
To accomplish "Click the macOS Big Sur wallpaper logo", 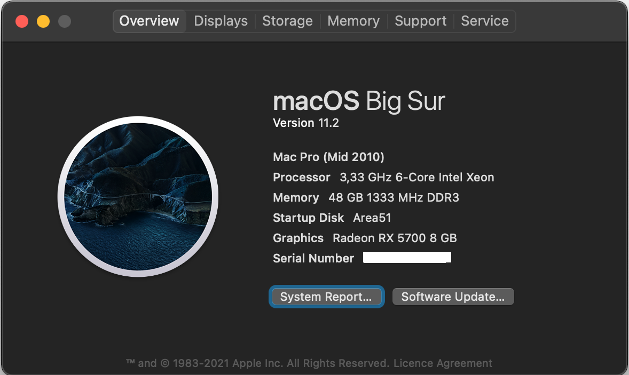I will point(138,196).
